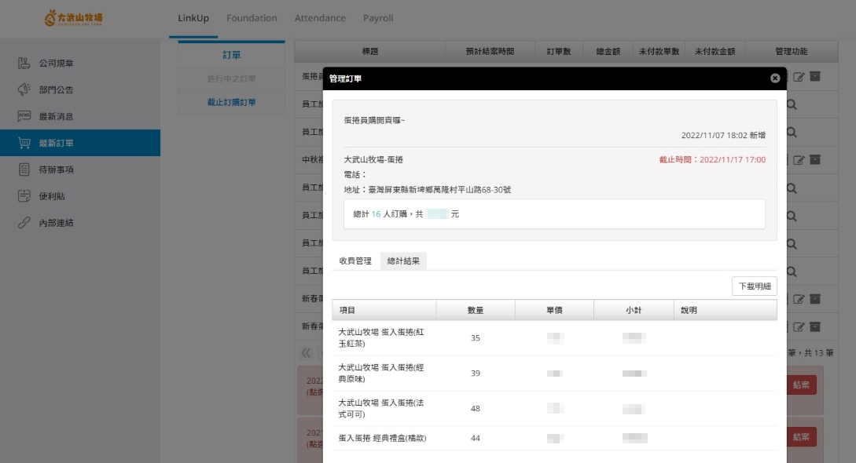Switch to the Attendance tab

click(320, 18)
